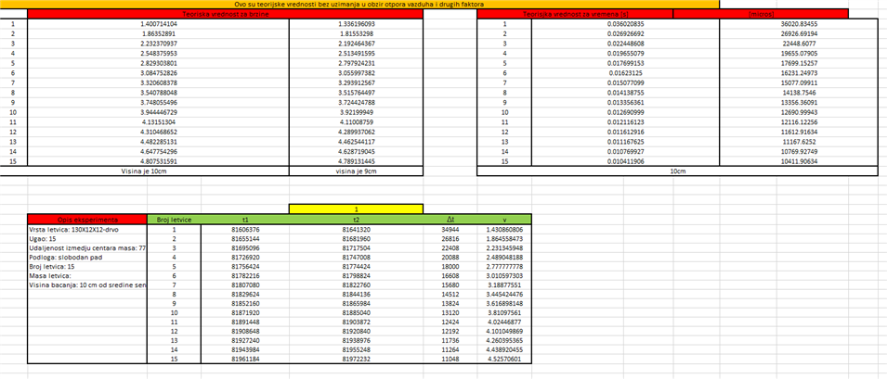Select velocity value 4.438920455

[x=504, y=349]
